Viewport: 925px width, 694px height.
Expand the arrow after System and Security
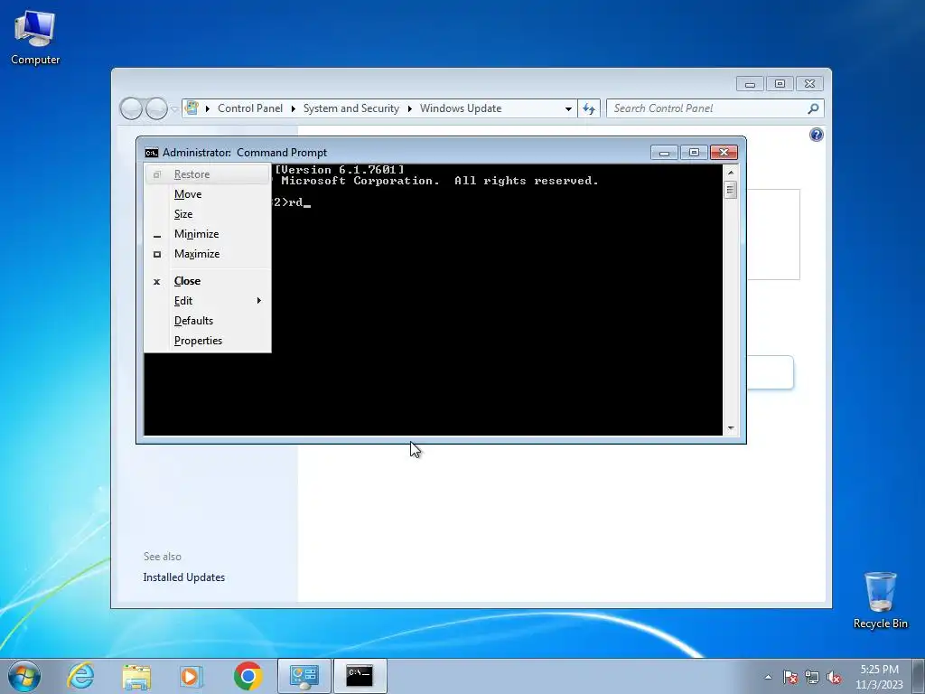(409, 108)
